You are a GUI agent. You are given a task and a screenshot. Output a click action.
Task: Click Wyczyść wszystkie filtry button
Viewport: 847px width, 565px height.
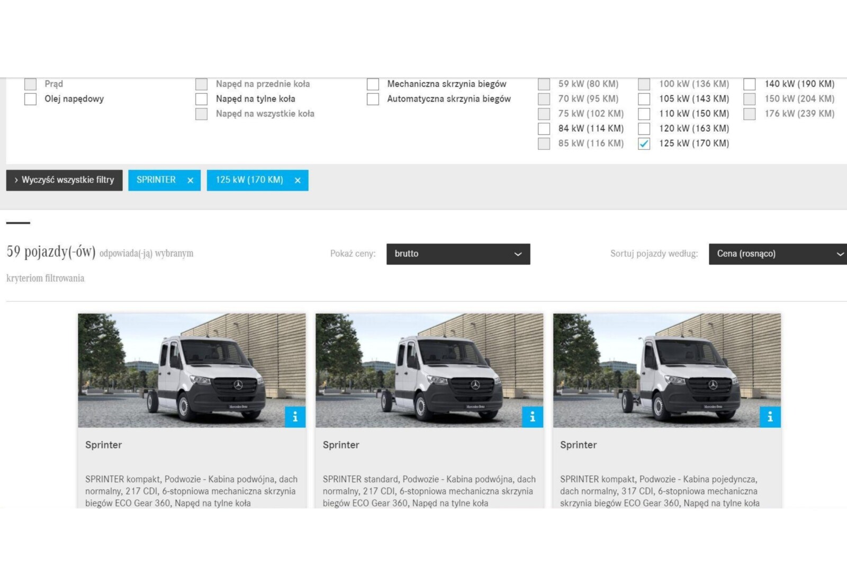[64, 180]
